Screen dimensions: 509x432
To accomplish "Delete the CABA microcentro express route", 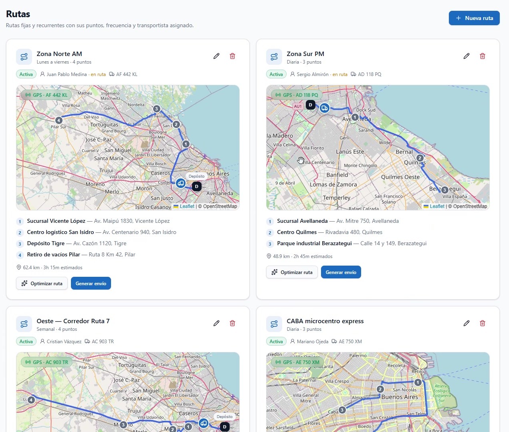I will 483,323.
